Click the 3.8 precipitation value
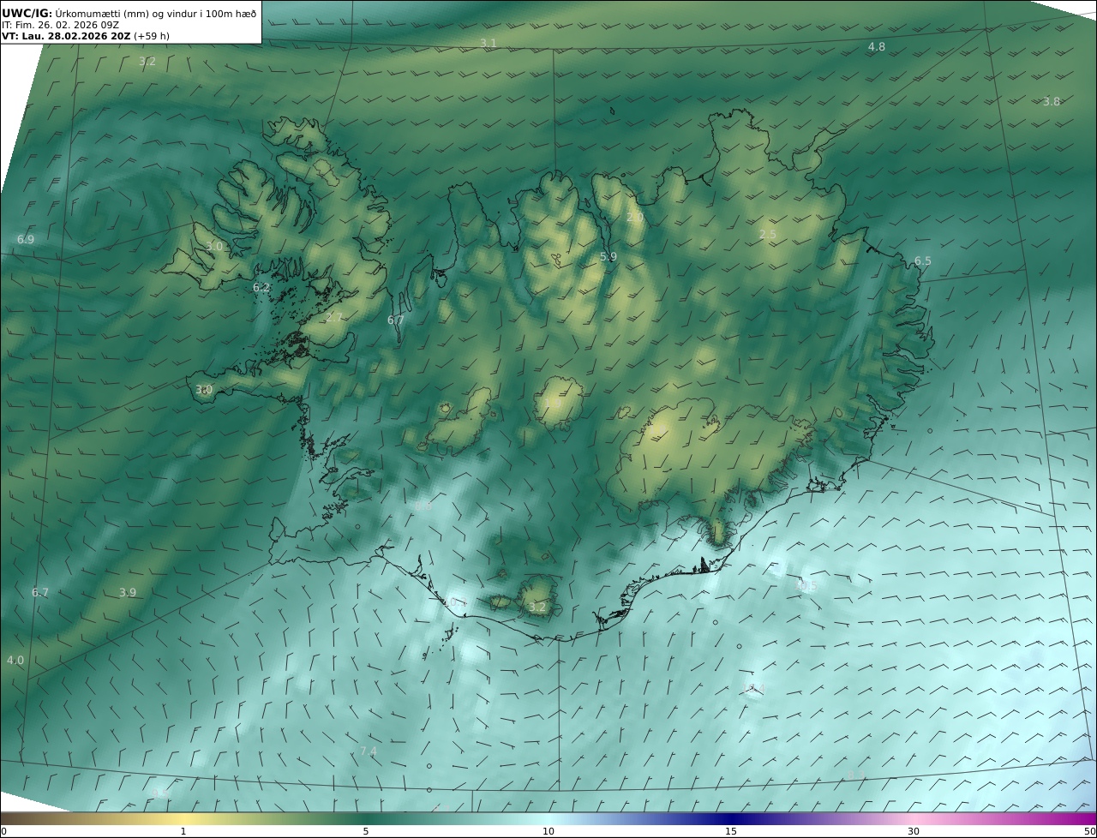1097x838 pixels. [x=1052, y=101]
